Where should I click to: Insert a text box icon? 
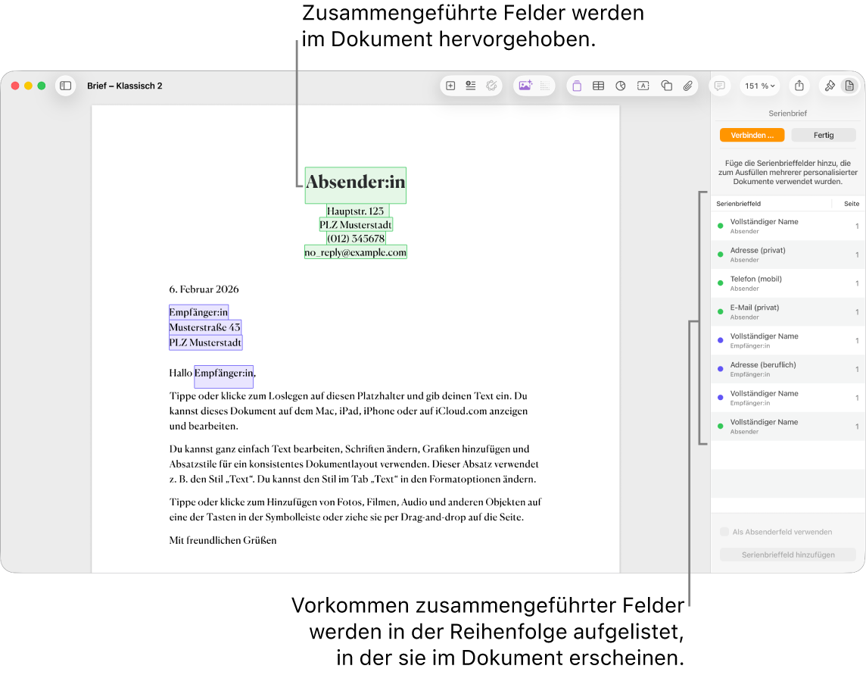643,86
